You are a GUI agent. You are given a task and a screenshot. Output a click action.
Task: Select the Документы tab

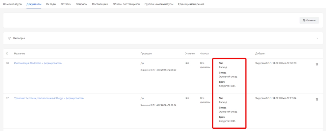[34, 4]
